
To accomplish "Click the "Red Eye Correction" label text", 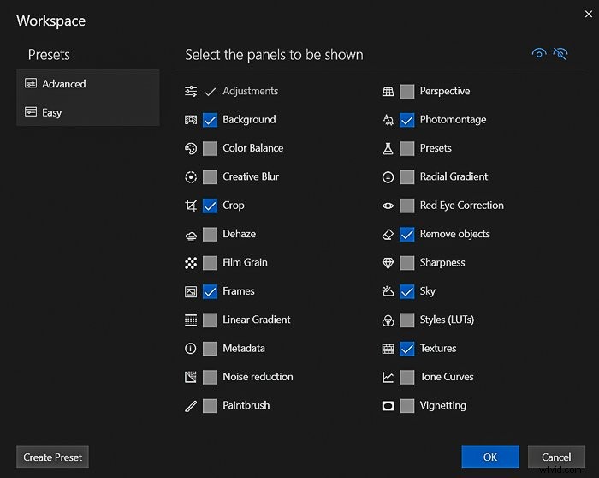I will coord(461,206).
